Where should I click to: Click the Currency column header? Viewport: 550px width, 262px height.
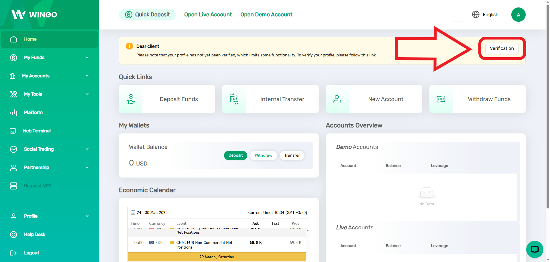(x=157, y=223)
